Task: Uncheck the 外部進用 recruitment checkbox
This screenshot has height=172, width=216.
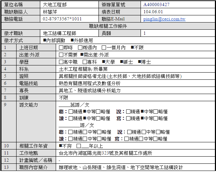Action: 72,40
